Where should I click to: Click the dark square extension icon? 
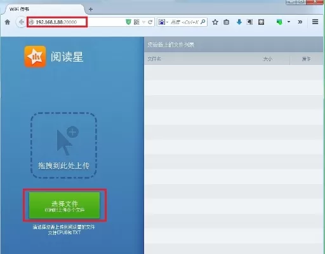pos(261,22)
